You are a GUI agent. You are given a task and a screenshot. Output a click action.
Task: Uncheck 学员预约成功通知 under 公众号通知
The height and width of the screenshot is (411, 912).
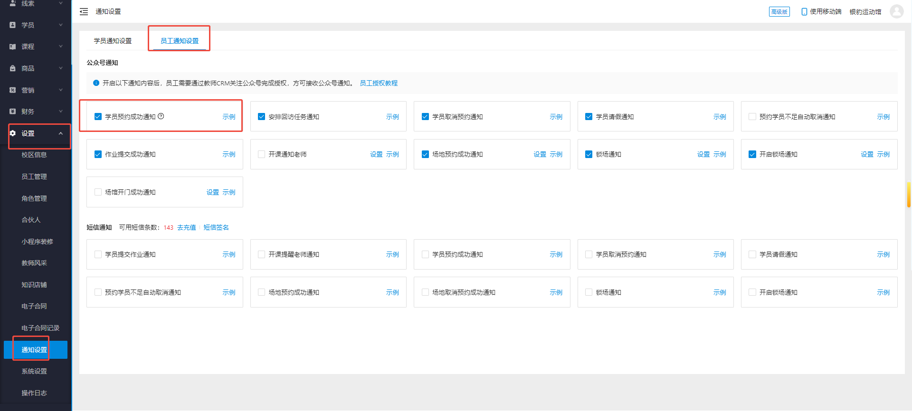[x=98, y=116]
